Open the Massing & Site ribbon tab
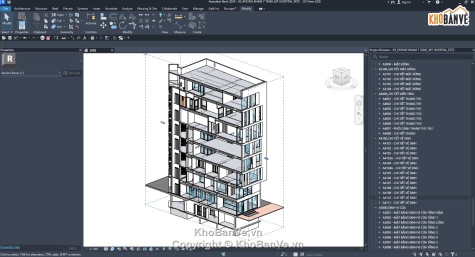475x257 pixels. (x=147, y=9)
